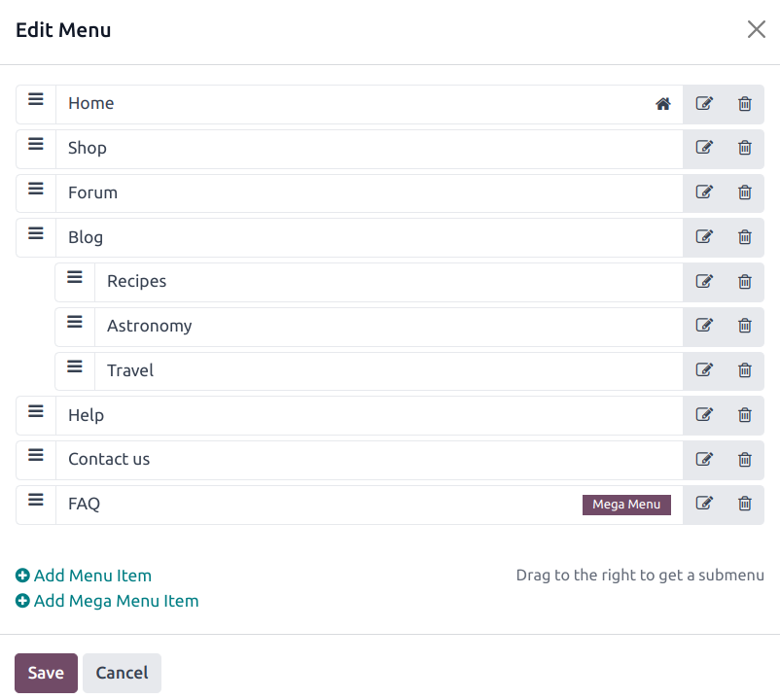Add a new mega menu item
Image resolution: width=780 pixels, height=699 pixels.
coord(107,600)
